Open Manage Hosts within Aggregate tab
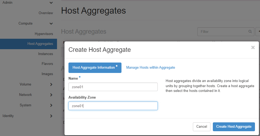 click(x=151, y=68)
